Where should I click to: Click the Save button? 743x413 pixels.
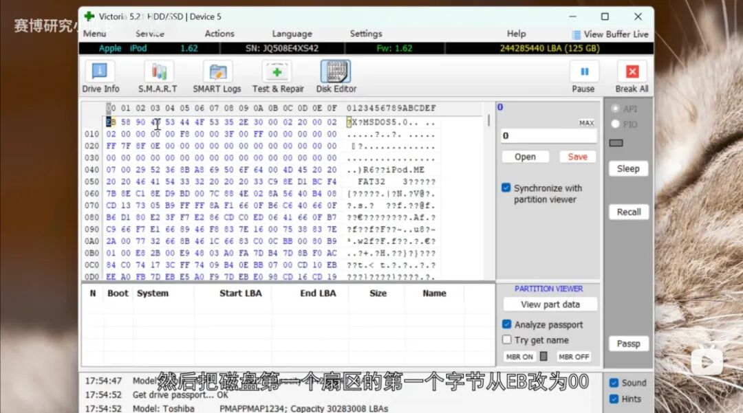click(x=577, y=157)
